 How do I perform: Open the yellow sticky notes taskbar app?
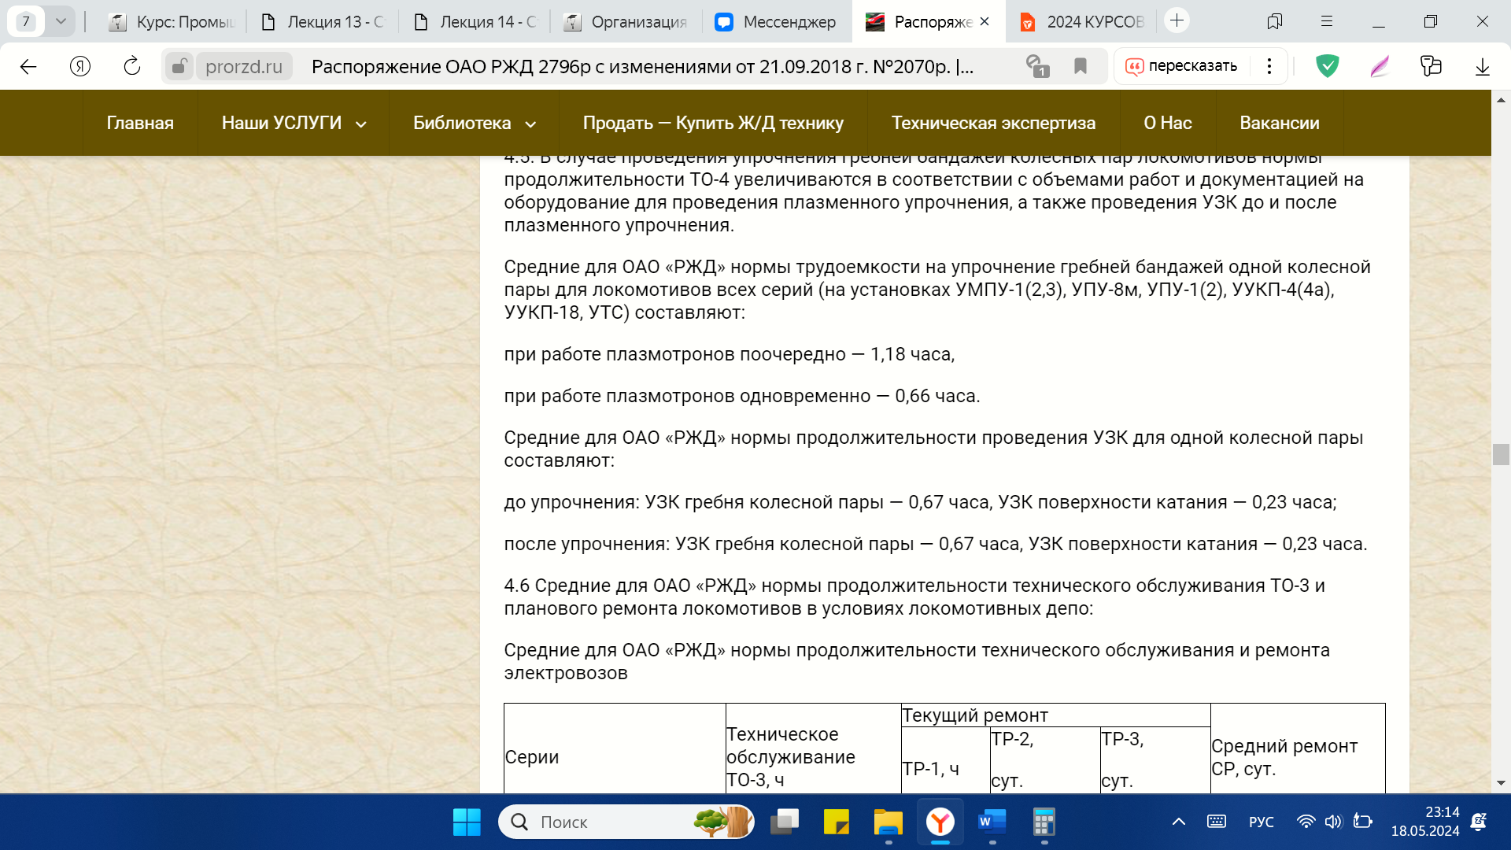pos(837,822)
